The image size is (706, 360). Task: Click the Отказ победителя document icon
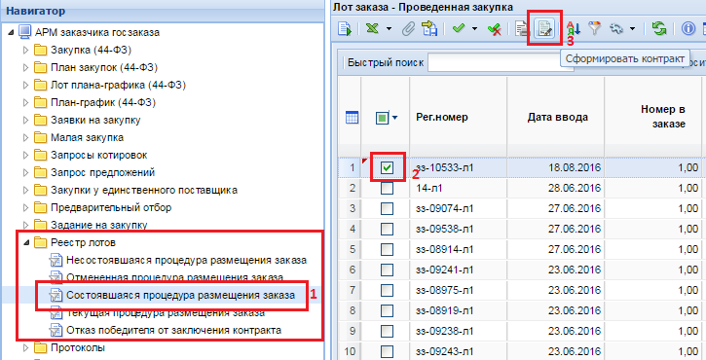tap(56, 331)
